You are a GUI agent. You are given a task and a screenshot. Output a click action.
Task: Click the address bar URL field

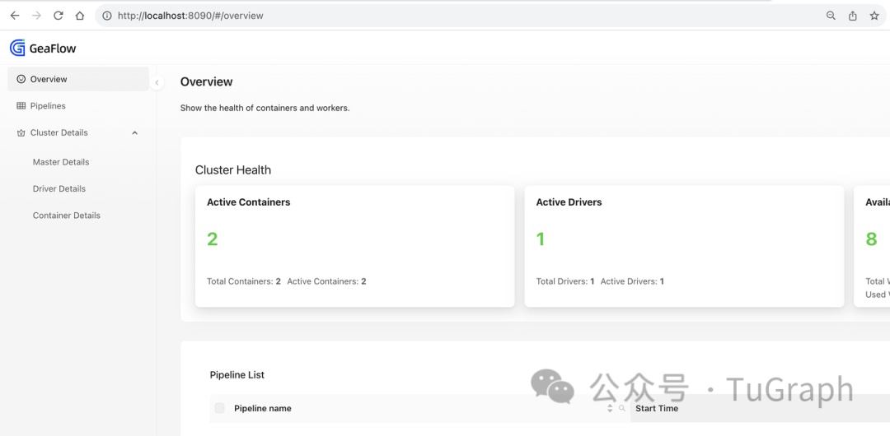pos(412,16)
